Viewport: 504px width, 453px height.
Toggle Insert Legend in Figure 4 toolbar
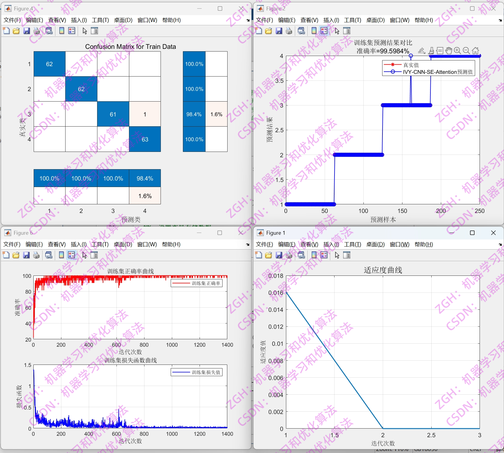[72, 31]
